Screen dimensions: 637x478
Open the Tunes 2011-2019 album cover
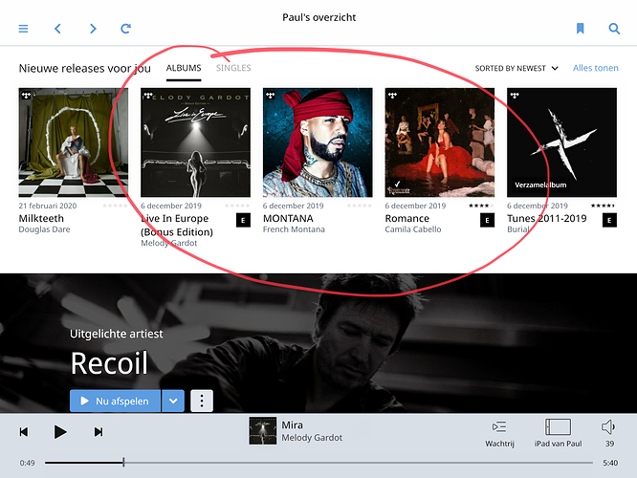click(561, 142)
